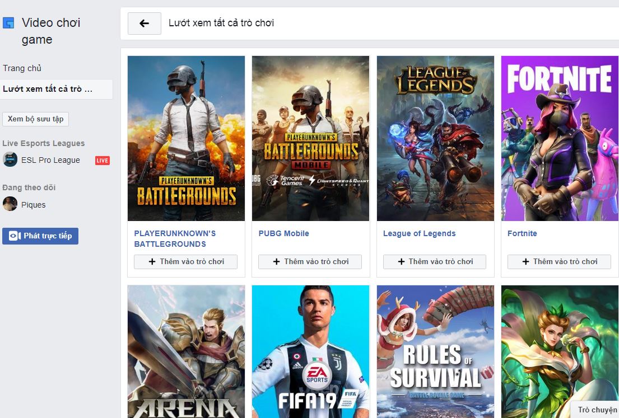Image resolution: width=619 pixels, height=418 pixels.
Task: Click the Đang theo dõi section label
Action: tap(29, 187)
